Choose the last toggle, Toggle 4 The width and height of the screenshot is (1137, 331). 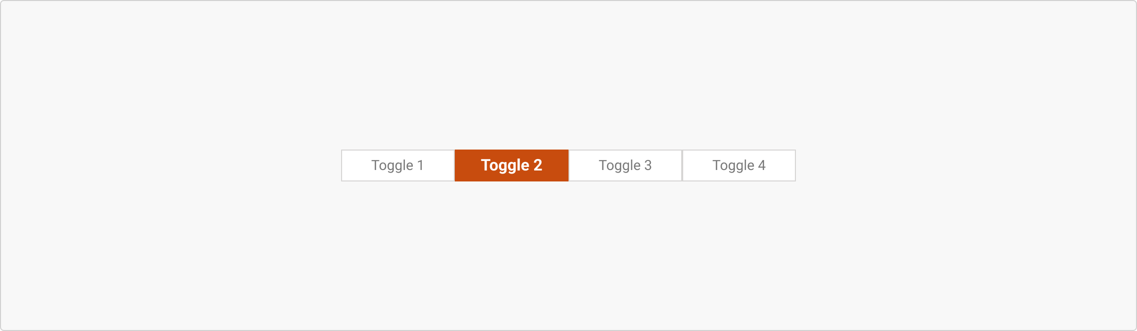click(739, 165)
